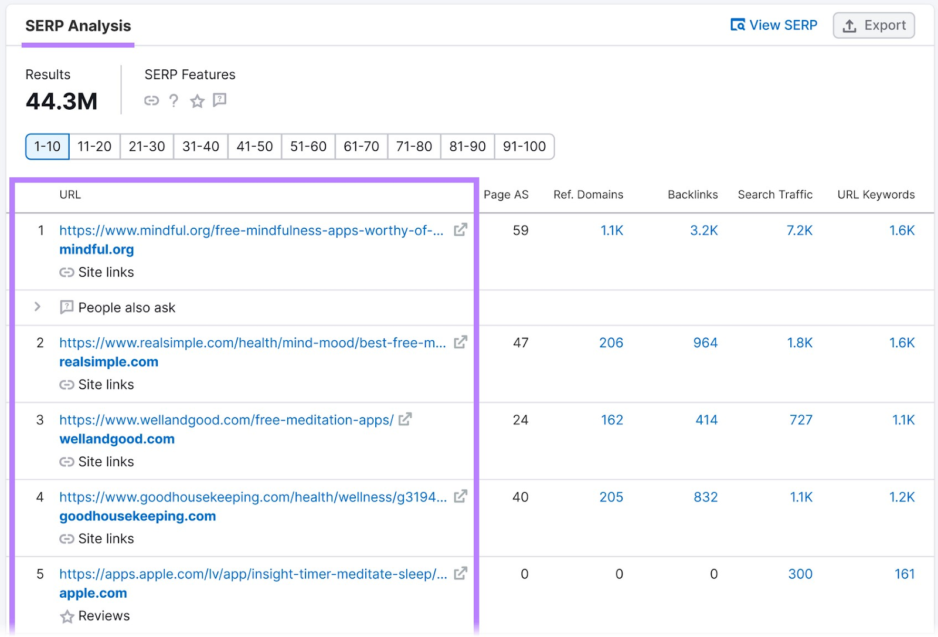The image size is (938, 637).
Task: Select the 91-100 results range tab
Action: tap(524, 147)
